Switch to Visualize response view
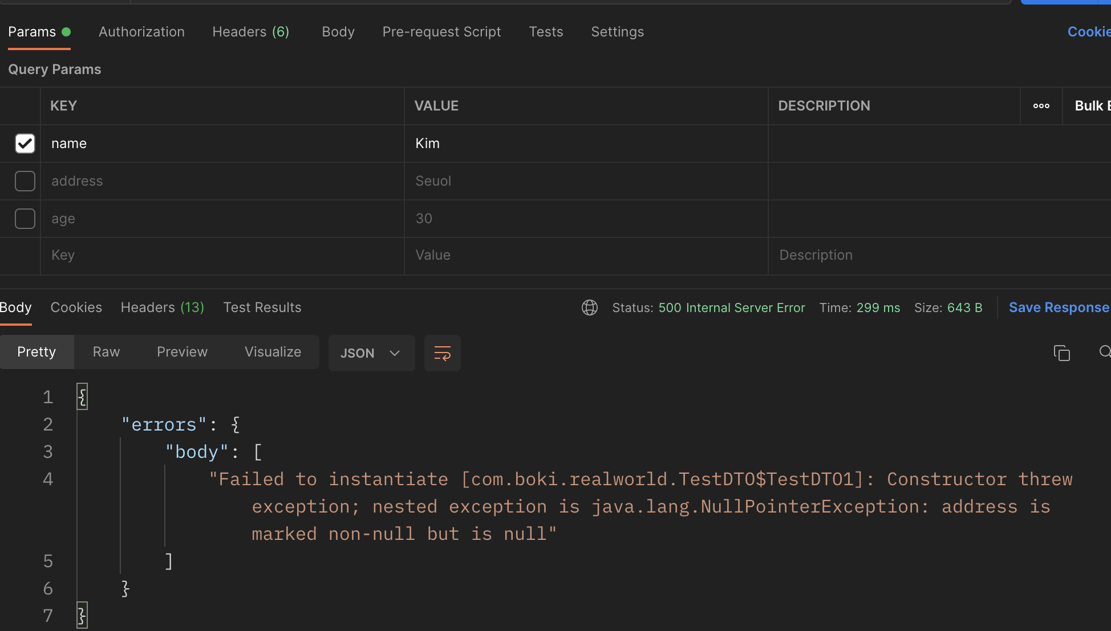The image size is (1111, 631). click(x=273, y=352)
